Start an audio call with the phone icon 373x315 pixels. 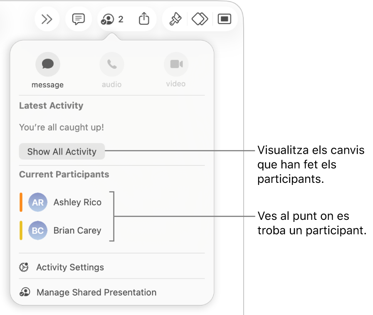click(111, 64)
